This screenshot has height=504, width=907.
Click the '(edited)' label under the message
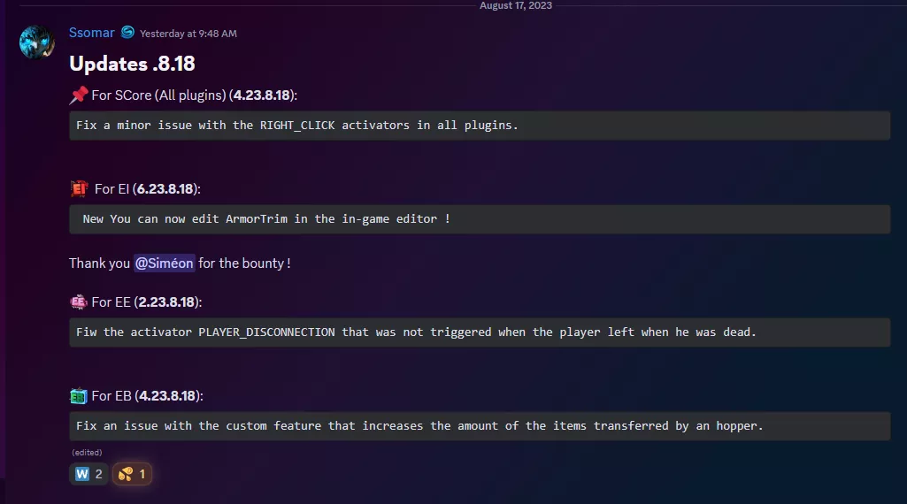click(87, 453)
